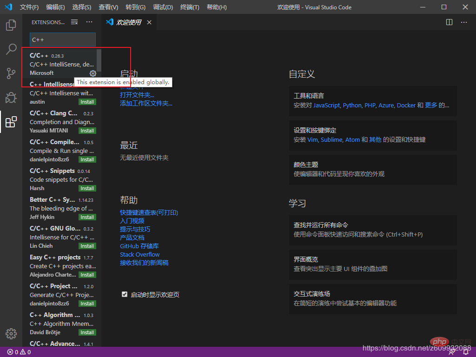Install C/C++ Clang extension by Yasuaki MITANI
The height and width of the screenshot is (357, 476).
pyautogui.click(x=87, y=131)
